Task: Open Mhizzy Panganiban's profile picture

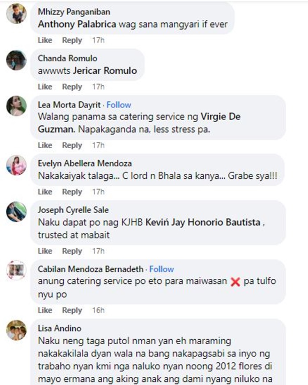Action: (16, 14)
